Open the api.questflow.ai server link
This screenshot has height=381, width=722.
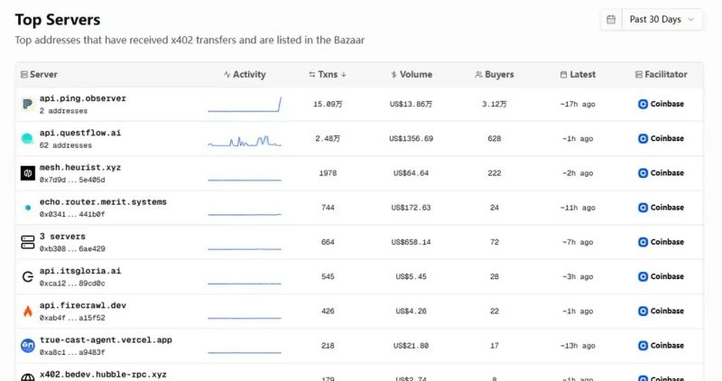coord(80,133)
